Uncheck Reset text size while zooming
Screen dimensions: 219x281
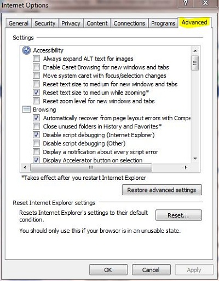pos(36,92)
